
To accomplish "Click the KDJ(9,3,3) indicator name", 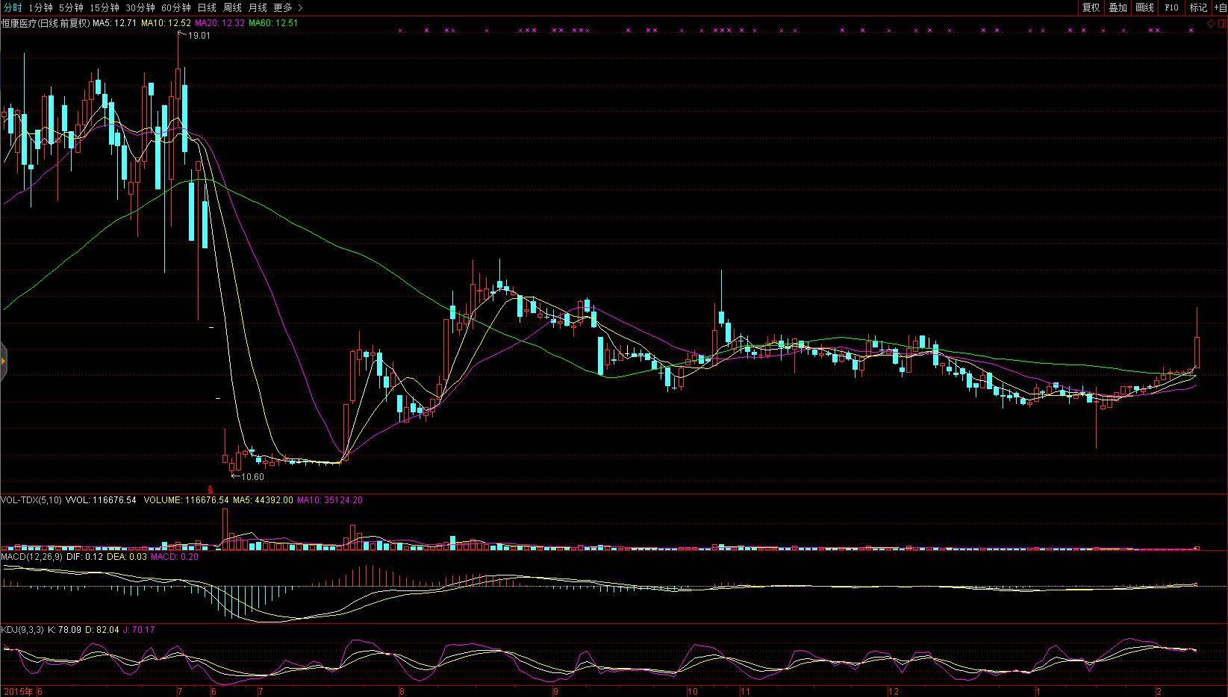I will [22, 630].
